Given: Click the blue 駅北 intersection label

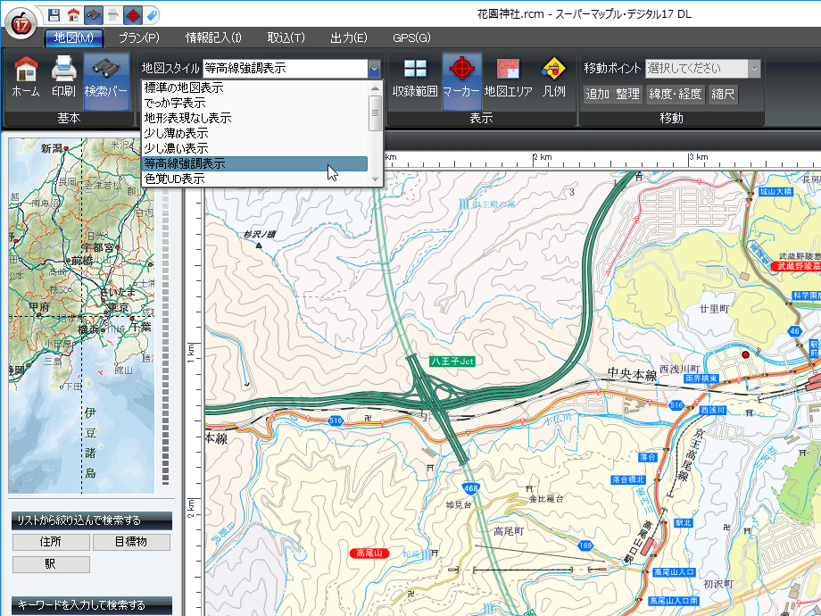Looking at the screenshot, I should pos(684,523).
